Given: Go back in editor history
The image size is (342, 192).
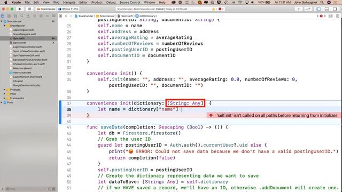Looking at the screenshot, I should (x=66, y=16).
